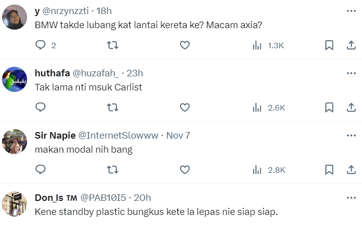This screenshot has height=225, width=362.
Task: Share y's tweet about axia
Action: [351, 45]
